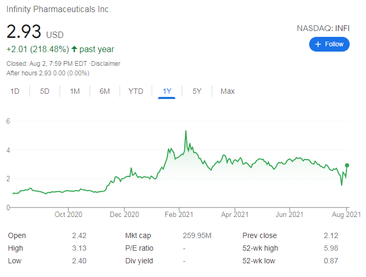Viewport: 366px width, 277px height.
Task: Click the 52-wk low value 0.87
Action: (x=331, y=261)
